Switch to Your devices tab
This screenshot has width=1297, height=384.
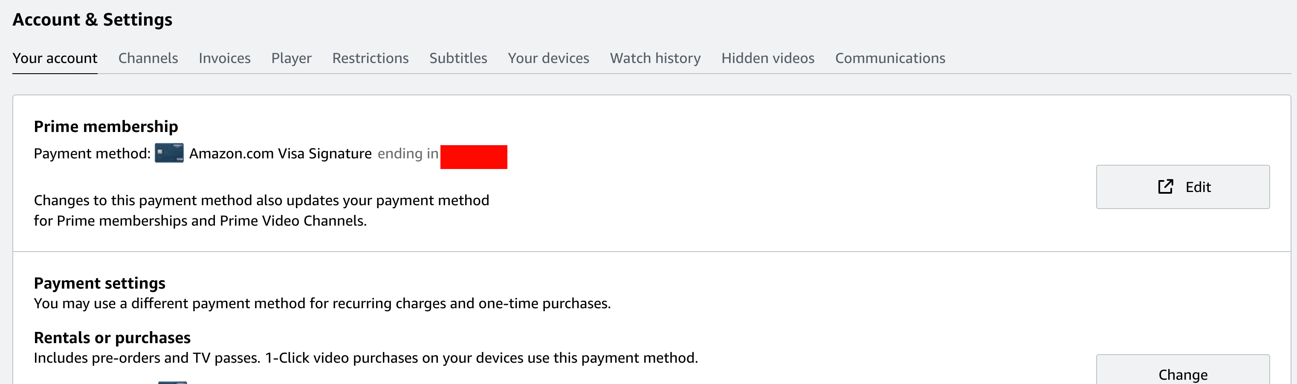(548, 58)
